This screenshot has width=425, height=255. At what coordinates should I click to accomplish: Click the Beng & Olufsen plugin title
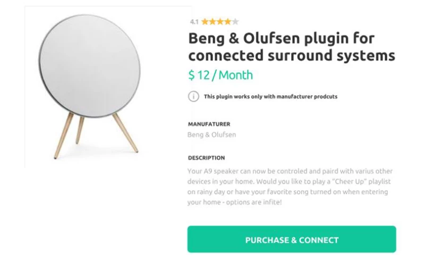(292, 47)
